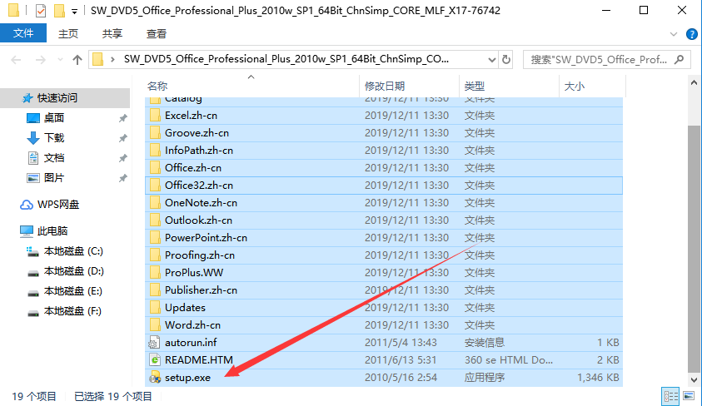702x406 pixels.
Task: Open the 查看 ribbon tab
Action: point(156,34)
